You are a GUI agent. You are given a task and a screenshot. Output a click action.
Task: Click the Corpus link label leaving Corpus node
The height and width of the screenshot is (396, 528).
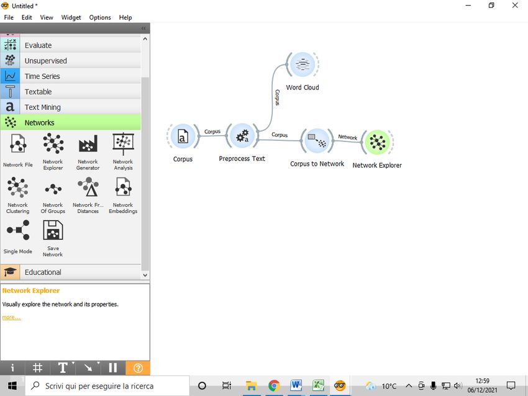pos(212,132)
